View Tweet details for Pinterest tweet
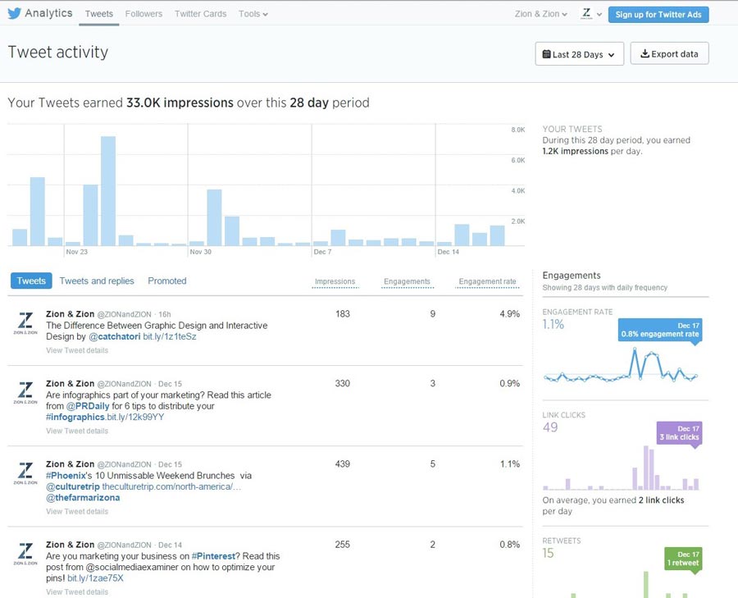This screenshot has height=598, width=738. click(77, 592)
